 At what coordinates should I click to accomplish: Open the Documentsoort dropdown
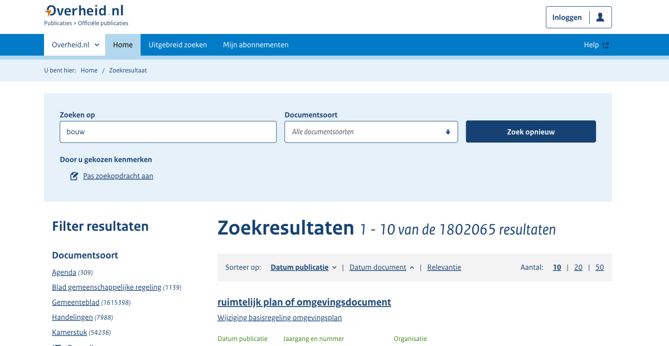point(371,132)
